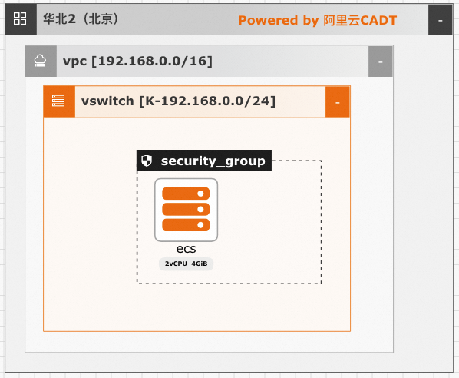Click the ecs instance name label
Image resolution: width=459 pixels, height=378 pixels.
tap(187, 249)
